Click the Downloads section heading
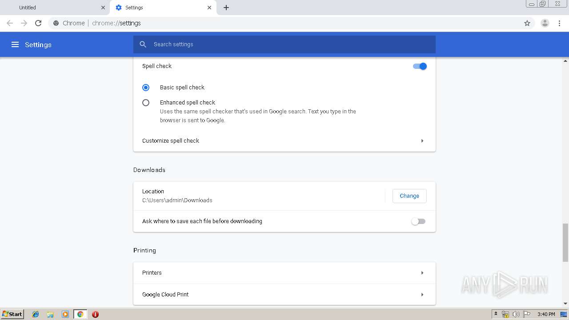Viewport: 569px width, 320px height. [x=149, y=170]
